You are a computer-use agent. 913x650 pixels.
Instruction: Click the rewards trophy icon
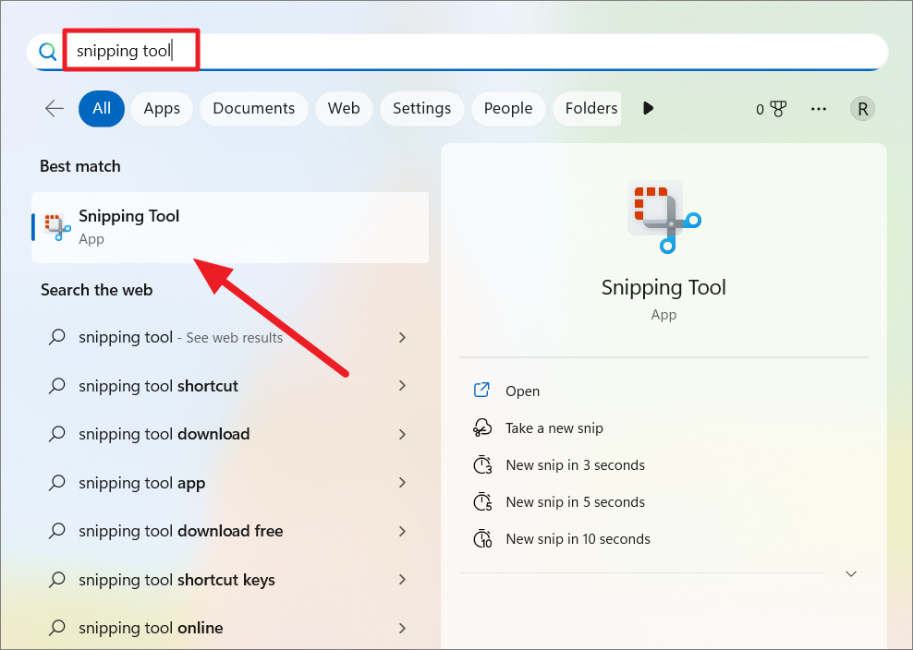point(778,109)
